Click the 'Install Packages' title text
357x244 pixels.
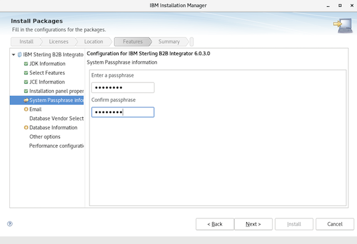[x=37, y=21]
